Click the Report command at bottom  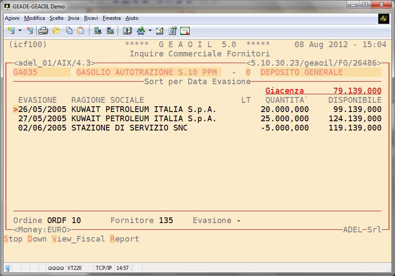tap(124, 239)
